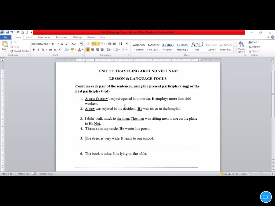Switch to the Mailings tab
Image resolution: width=275 pixels, height=206 pixels.
77,37
